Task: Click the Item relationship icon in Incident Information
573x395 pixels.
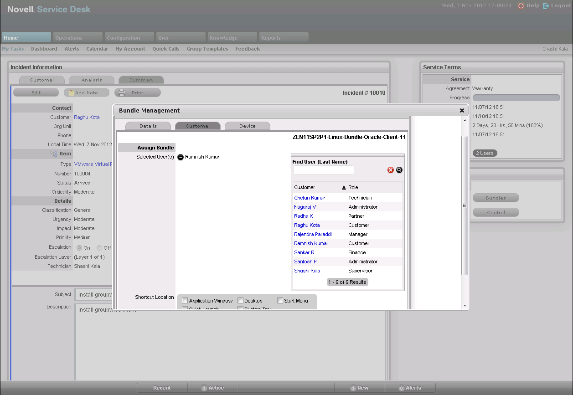Action: coord(54,154)
